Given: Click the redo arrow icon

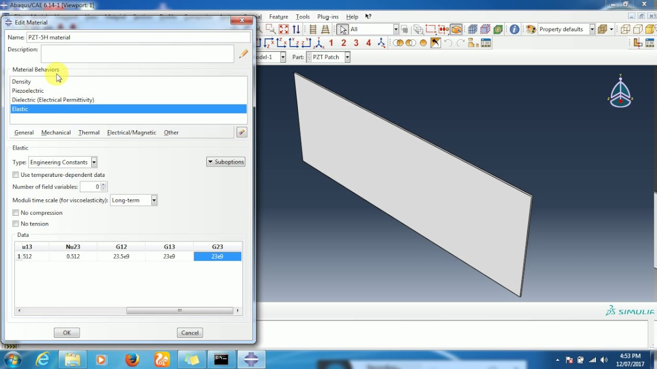Looking at the screenshot, I should click(460, 43).
